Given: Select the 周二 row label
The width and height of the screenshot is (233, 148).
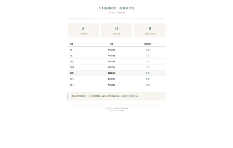Looking at the screenshot, I should pos(72,56).
